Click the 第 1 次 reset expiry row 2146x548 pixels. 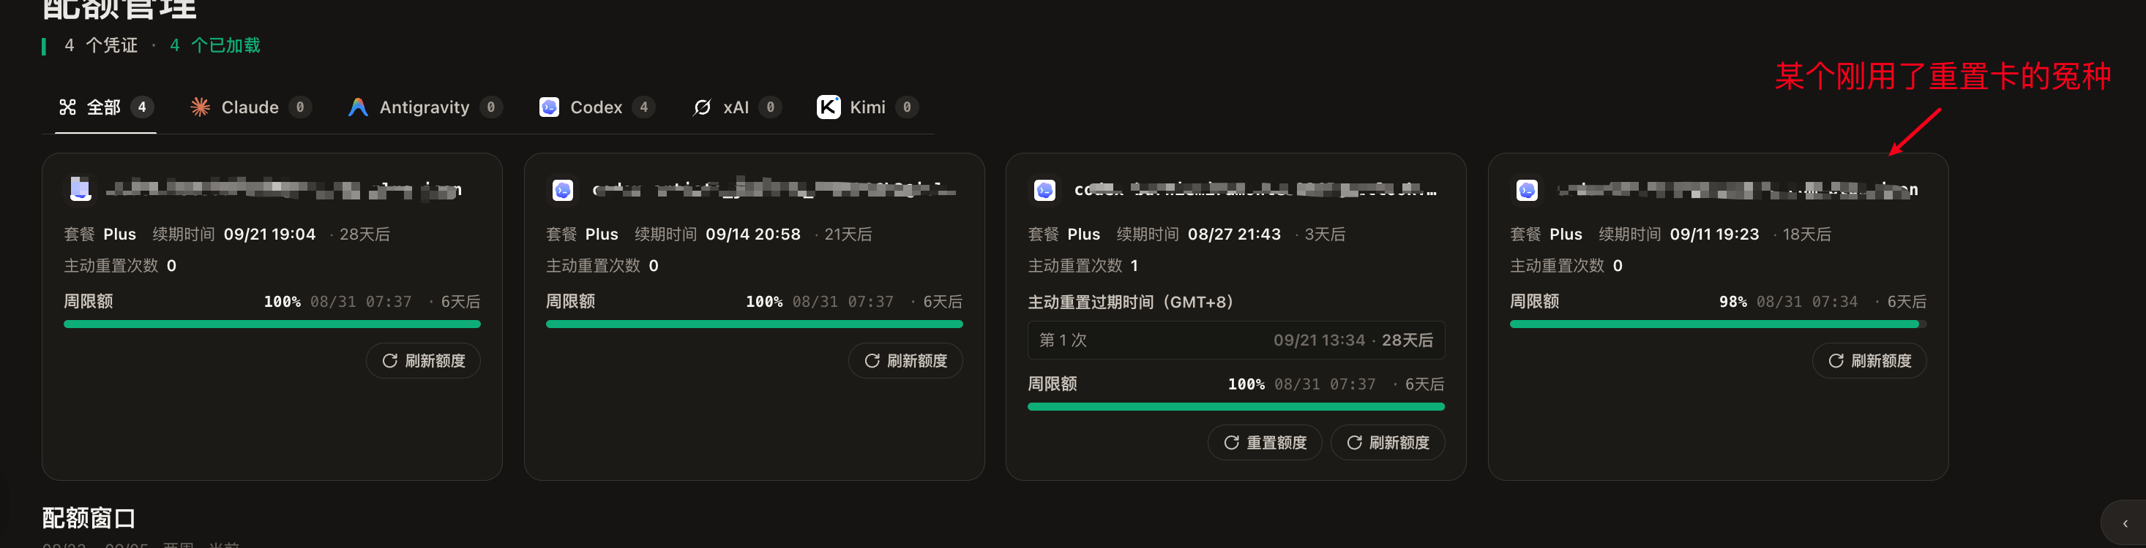point(1236,340)
